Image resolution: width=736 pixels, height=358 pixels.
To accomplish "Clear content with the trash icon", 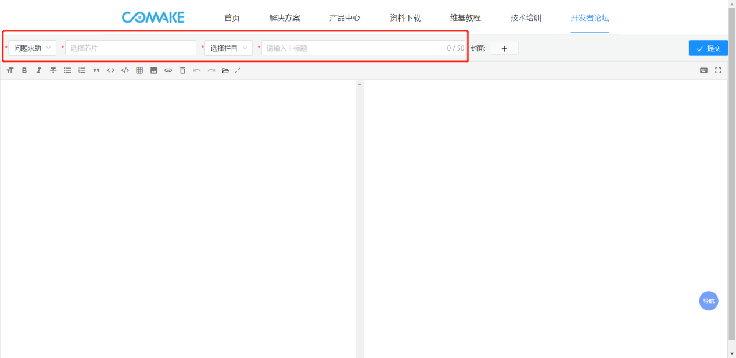I will coord(182,70).
